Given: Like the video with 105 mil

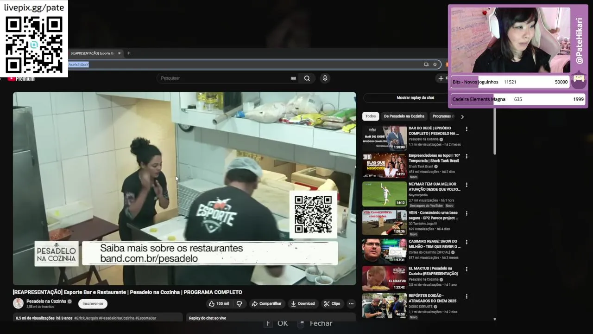Looking at the screenshot, I should click(219, 304).
